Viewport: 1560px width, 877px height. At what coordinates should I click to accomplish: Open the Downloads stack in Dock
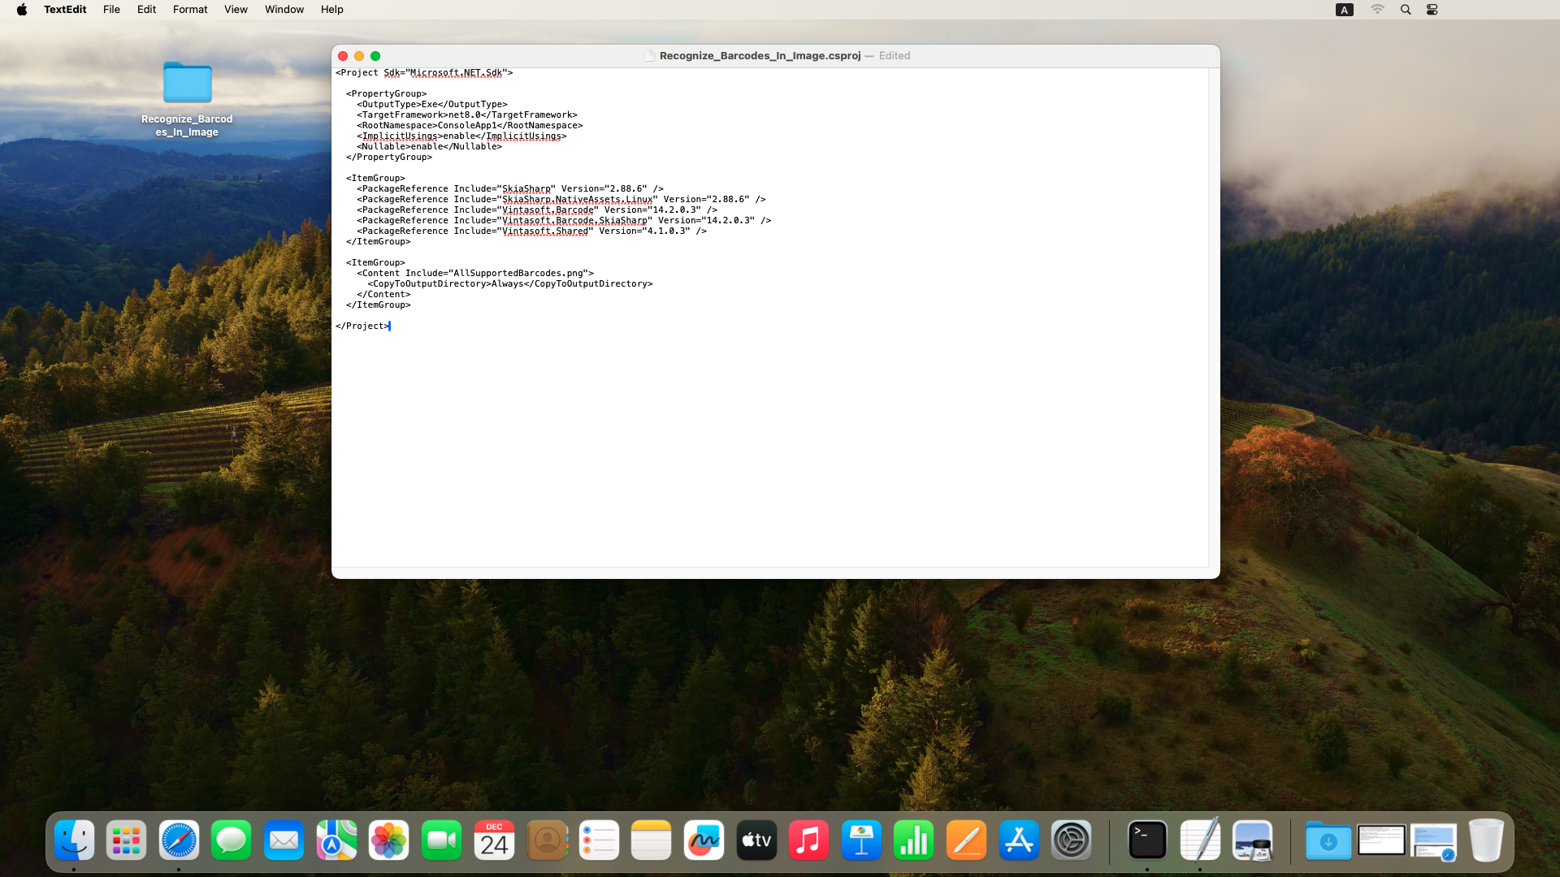click(x=1328, y=840)
